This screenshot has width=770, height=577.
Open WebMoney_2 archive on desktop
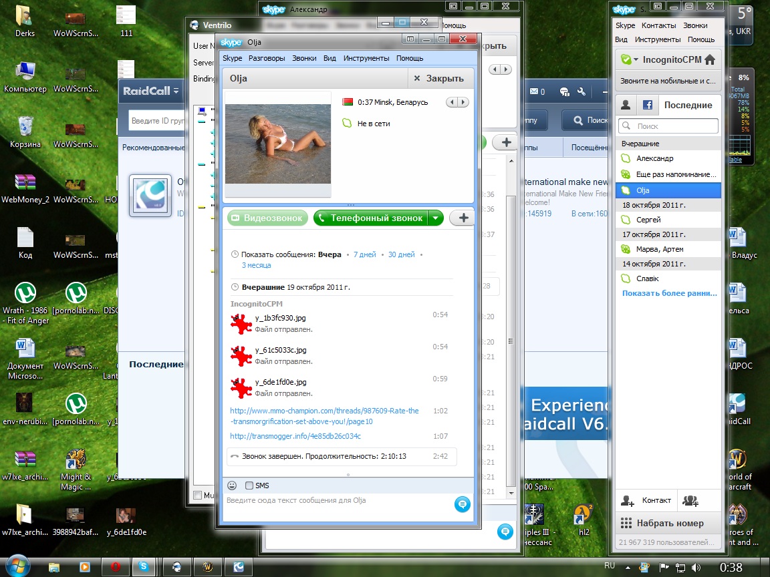25,188
